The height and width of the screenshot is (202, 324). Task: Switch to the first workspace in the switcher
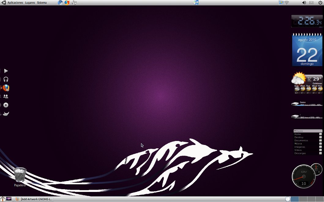pyautogui.click(x=295, y=199)
